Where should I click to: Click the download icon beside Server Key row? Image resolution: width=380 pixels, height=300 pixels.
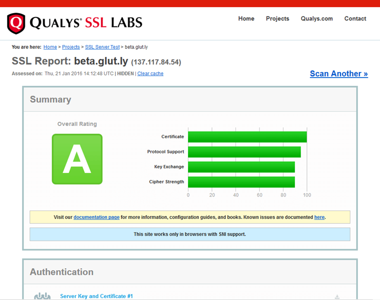[337, 296]
